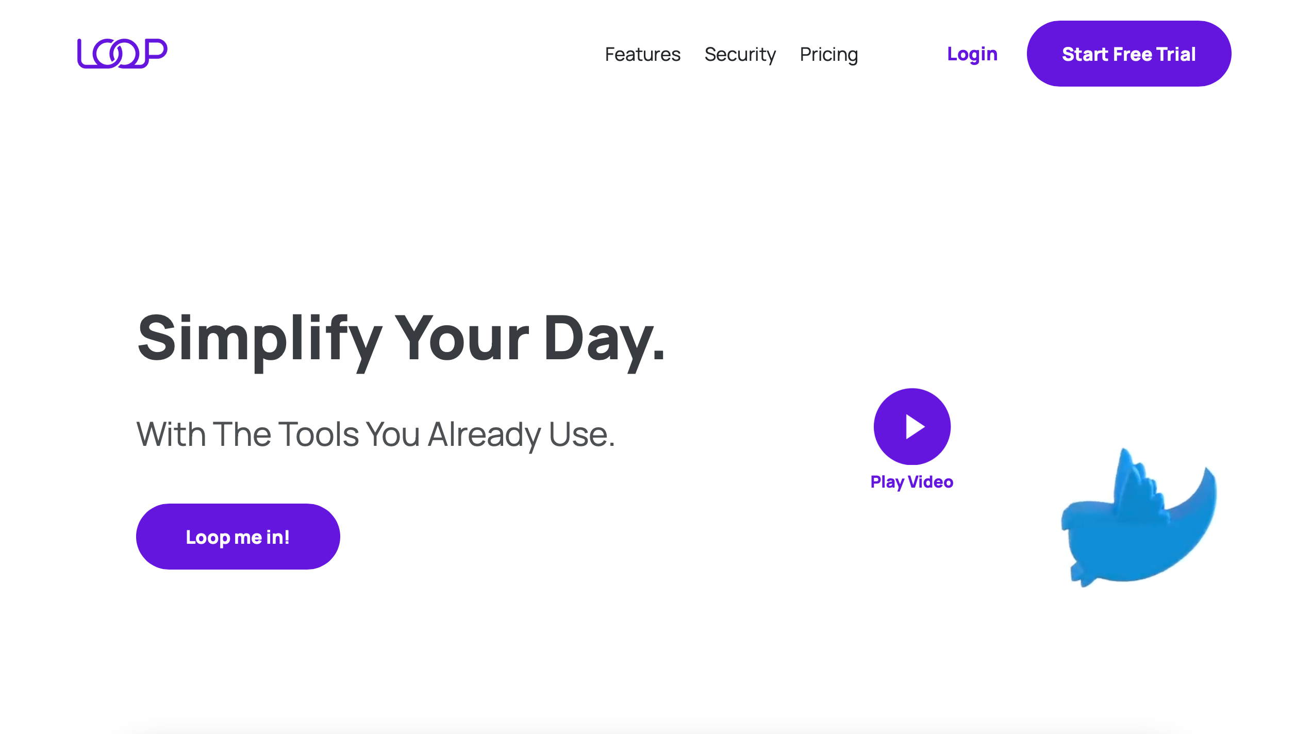This screenshot has height=734, width=1296.
Task: Select the word Simplify in the headline
Action: [x=260, y=341]
